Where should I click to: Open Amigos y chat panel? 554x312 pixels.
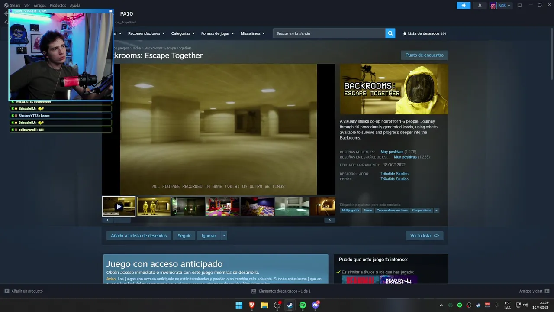pos(534,291)
